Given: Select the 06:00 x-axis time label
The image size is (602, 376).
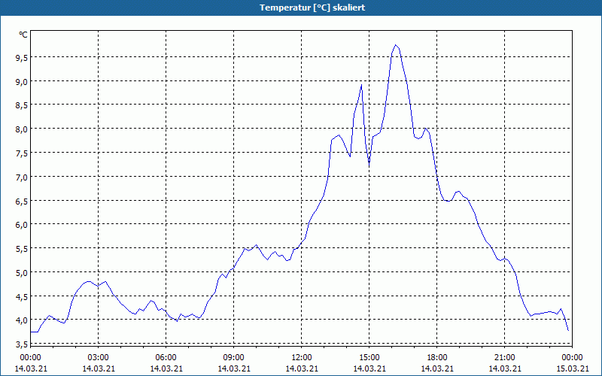Looking at the screenshot, I should pyautogui.click(x=166, y=357).
